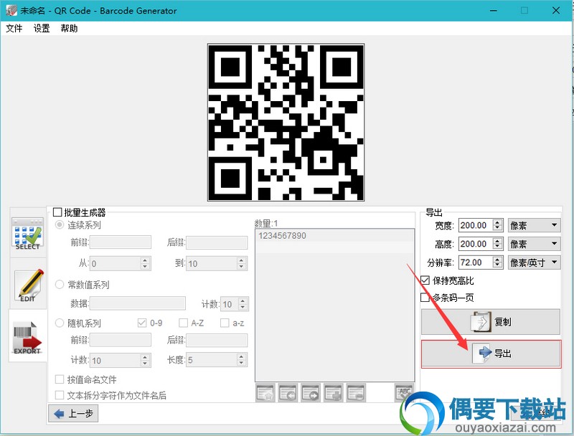This screenshot has width=574, height=436.
Task: Select the 1234567890 entry in data list
Action: 334,235
